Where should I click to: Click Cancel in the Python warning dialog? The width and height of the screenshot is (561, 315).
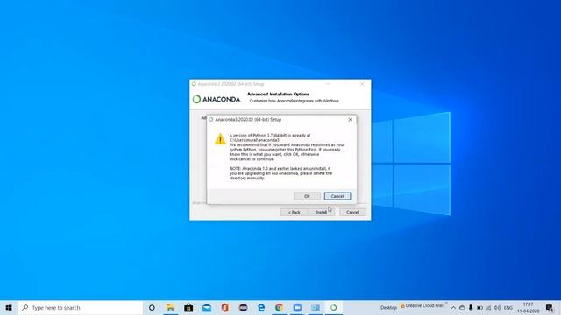(337, 196)
